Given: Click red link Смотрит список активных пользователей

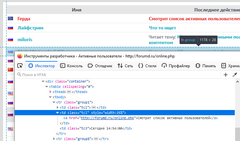Looking at the screenshot, I should [x=194, y=19].
